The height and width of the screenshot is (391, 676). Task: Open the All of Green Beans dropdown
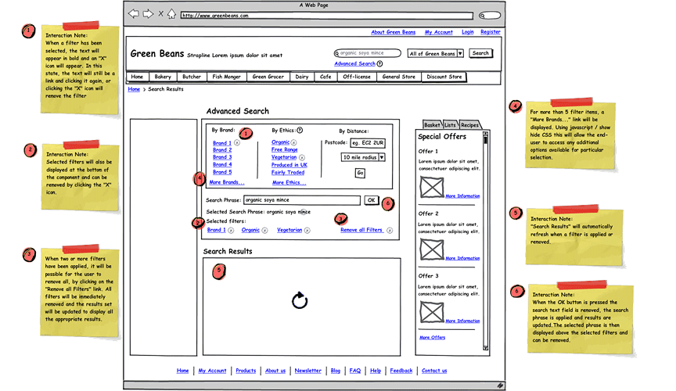coord(460,54)
